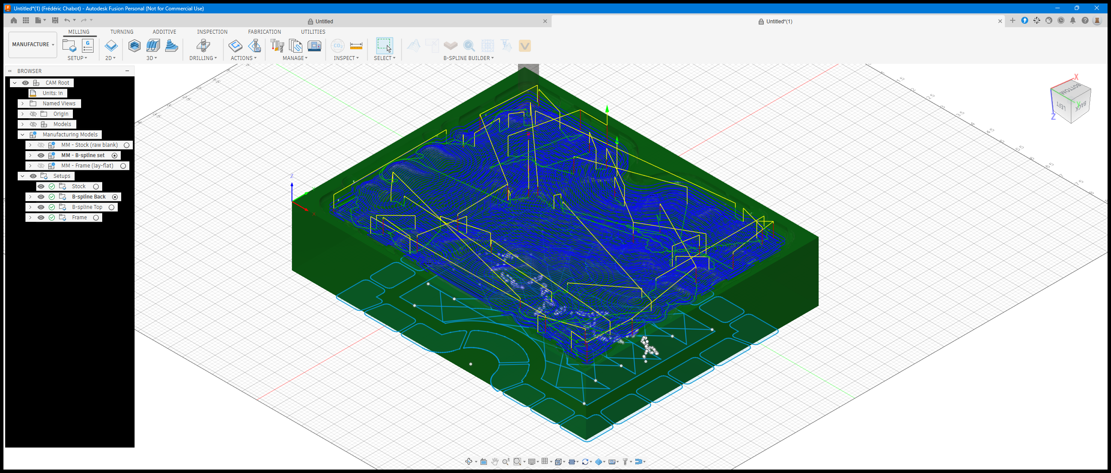The width and height of the screenshot is (1111, 473).
Task: Toggle visibility of MM - Stock (raw blank)
Action: (41, 145)
